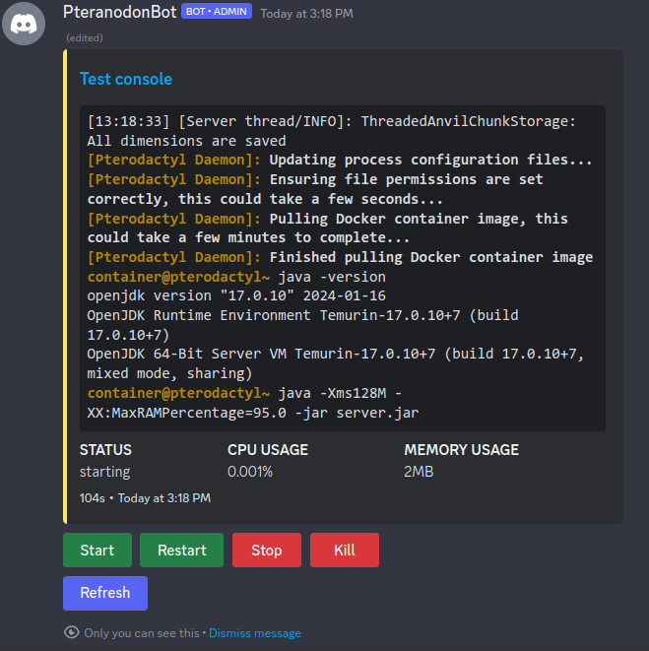
Task: Click the OpenJDK Runtime Environment line
Action: pyautogui.click(x=302, y=325)
